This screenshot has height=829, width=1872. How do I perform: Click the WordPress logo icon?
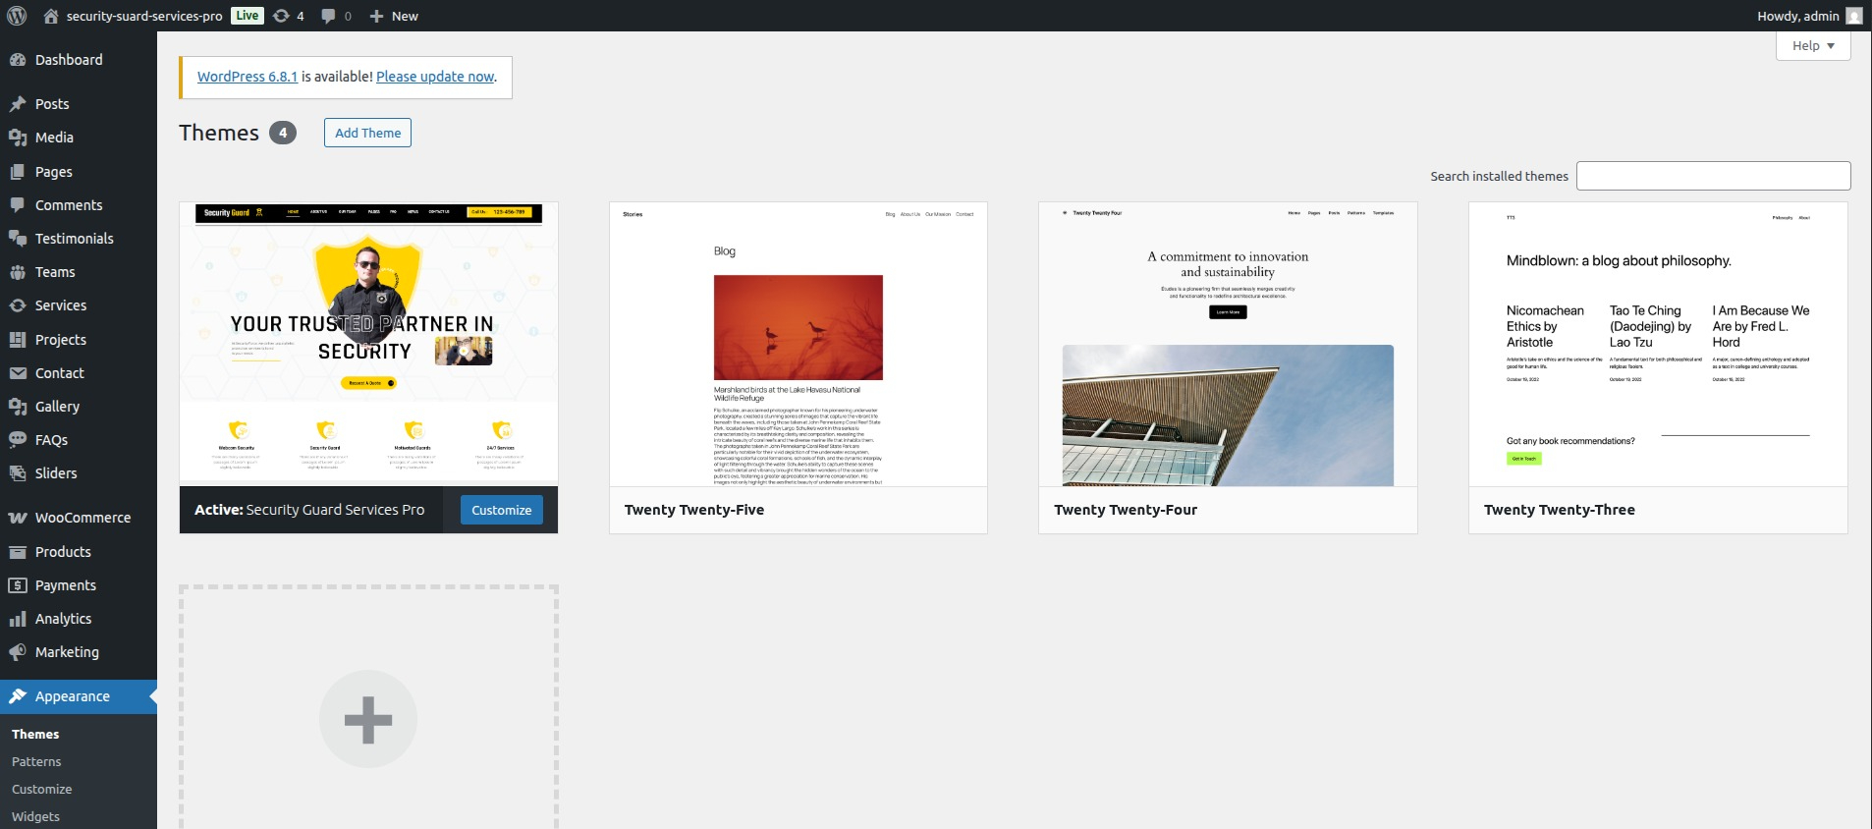pyautogui.click(x=16, y=16)
